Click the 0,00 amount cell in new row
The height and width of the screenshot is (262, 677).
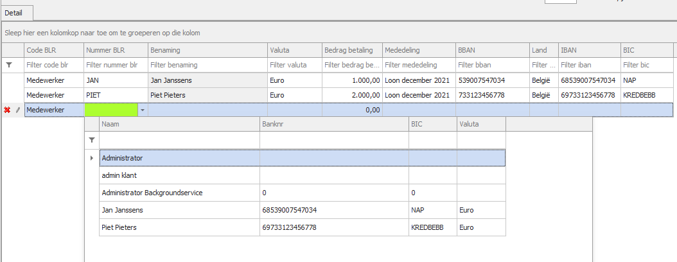tap(352, 110)
